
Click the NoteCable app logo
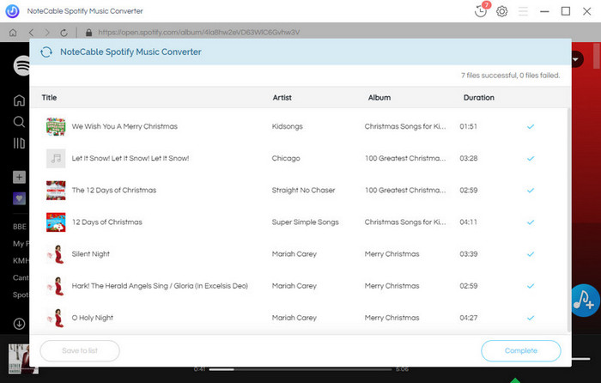coord(12,11)
